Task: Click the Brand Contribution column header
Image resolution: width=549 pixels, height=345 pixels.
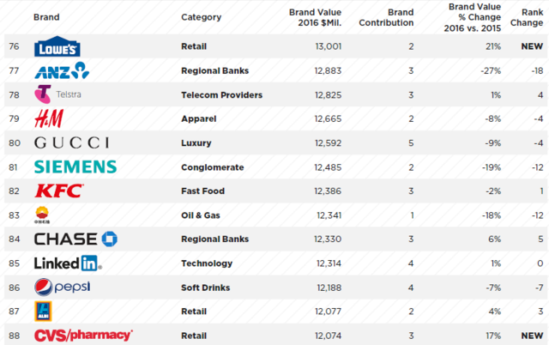Action: point(386,17)
